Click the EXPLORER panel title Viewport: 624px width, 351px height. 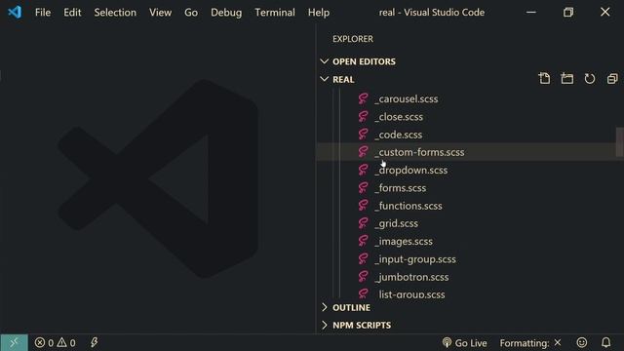(x=353, y=39)
